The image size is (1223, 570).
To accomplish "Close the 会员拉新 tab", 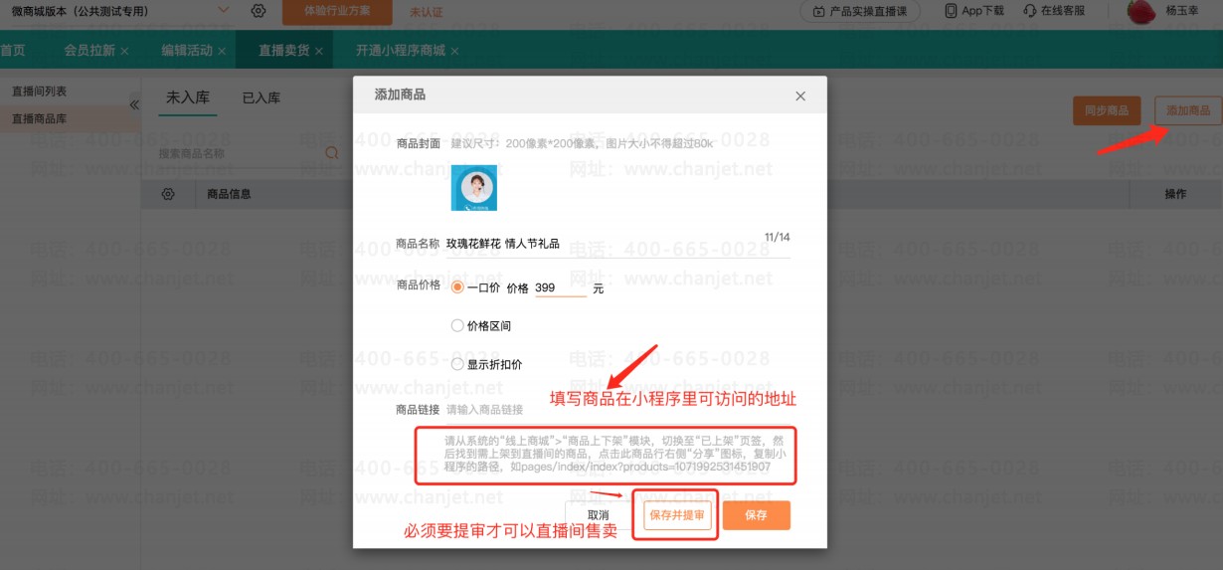I will pos(124,51).
